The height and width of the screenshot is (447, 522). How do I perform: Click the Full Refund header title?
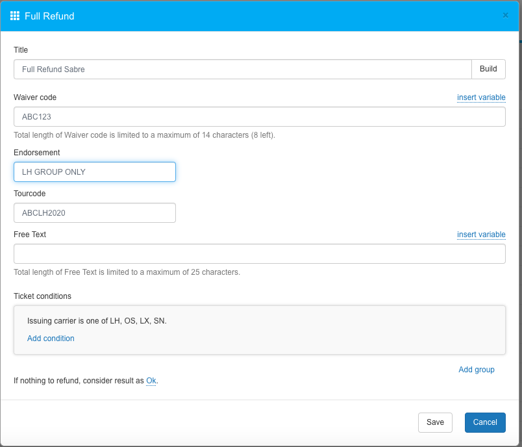(49, 16)
